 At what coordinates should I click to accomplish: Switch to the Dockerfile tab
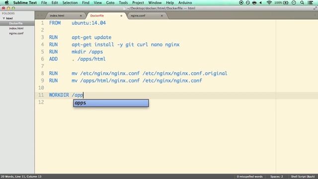tap(97, 15)
